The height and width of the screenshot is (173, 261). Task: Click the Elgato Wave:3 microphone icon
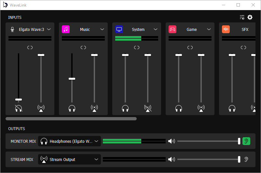[x=12, y=30]
